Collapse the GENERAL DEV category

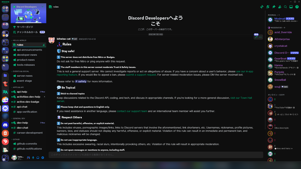point(18,118)
